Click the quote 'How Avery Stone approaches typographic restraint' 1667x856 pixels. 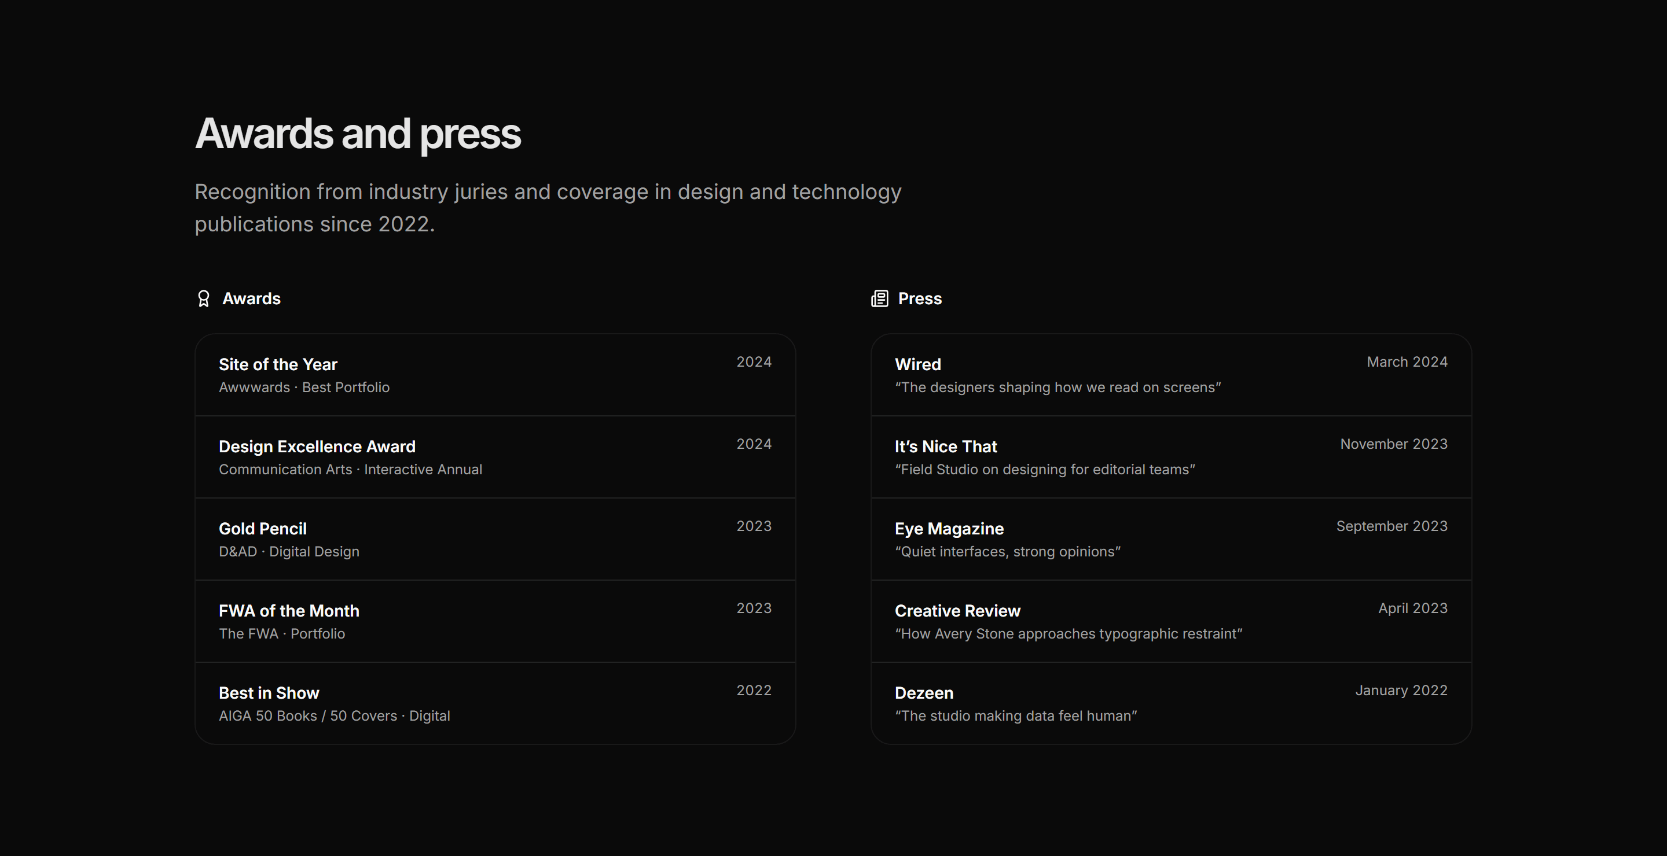tap(1069, 633)
